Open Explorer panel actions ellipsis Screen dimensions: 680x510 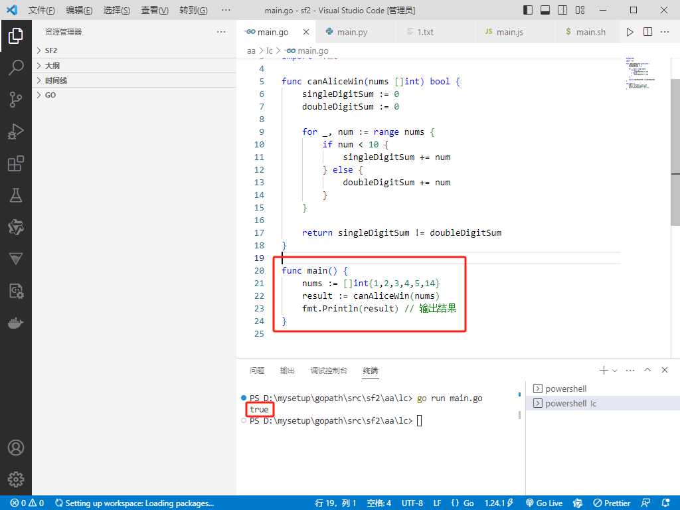pyautogui.click(x=221, y=32)
